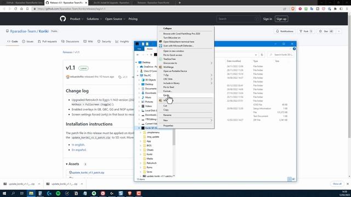The width and height of the screenshot is (351, 197).
Task: Click Brave browser icon in taskbar
Action: [129, 193]
